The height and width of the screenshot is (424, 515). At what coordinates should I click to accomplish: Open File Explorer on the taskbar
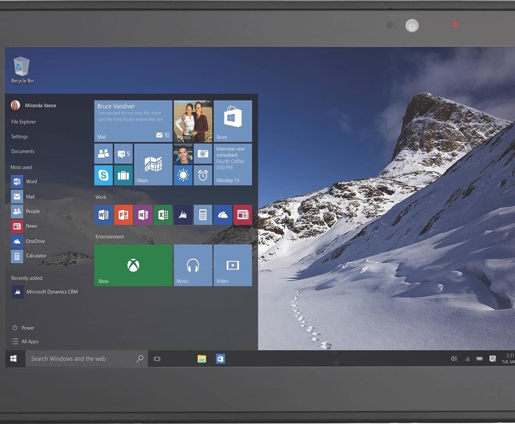click(202, 359)
